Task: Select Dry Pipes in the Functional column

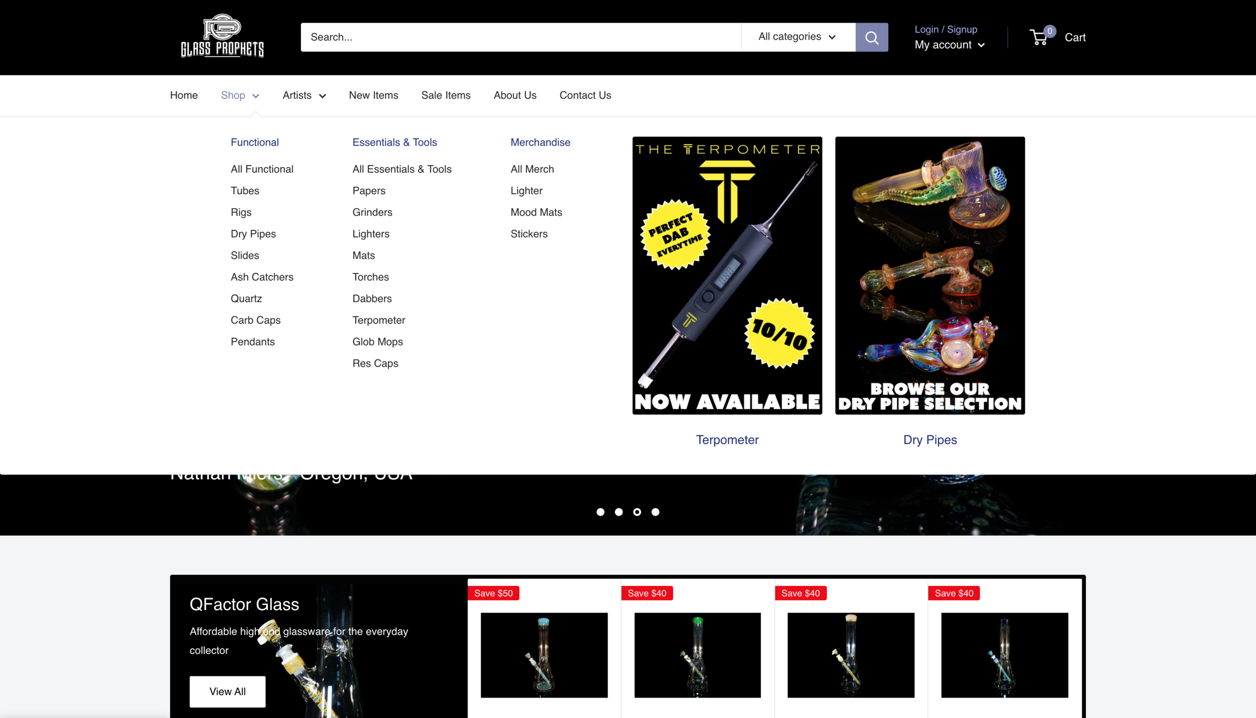Action: (253, 234)
